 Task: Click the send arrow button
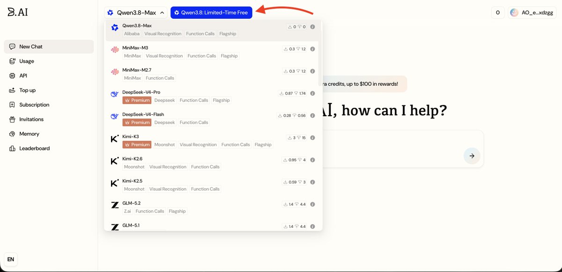(x=472, y=156)
